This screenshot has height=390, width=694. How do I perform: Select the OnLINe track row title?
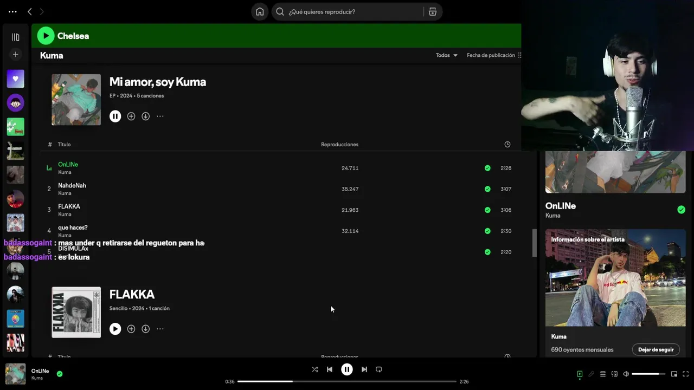[68, 164]
